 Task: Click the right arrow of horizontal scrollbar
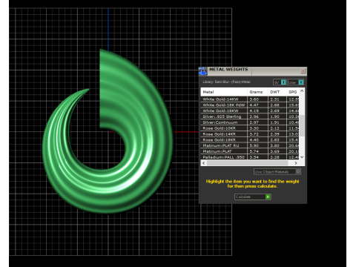tap(296, 163)
